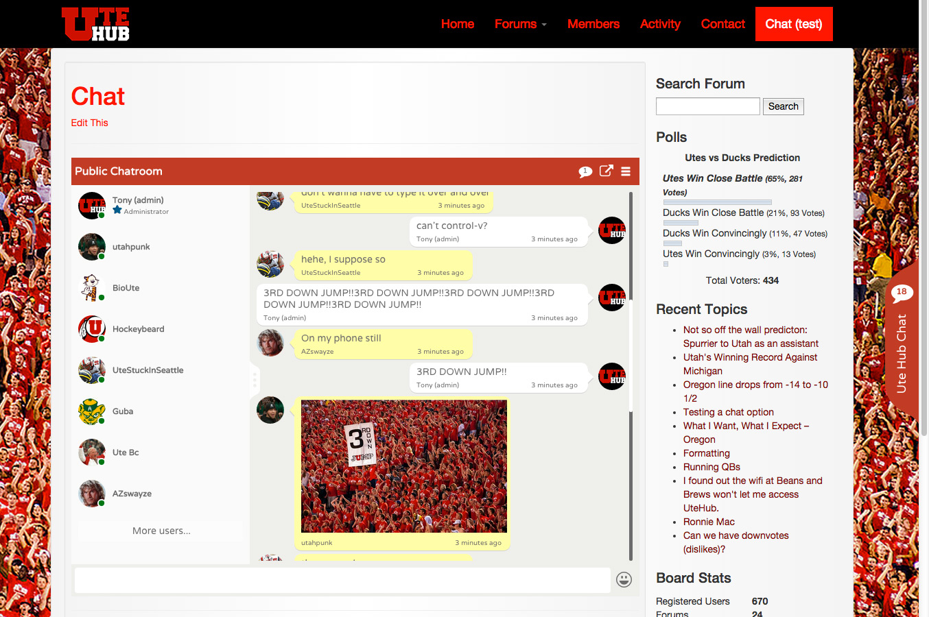
Task: Click Guba's avatar in user list
Action: click(92, 411)
